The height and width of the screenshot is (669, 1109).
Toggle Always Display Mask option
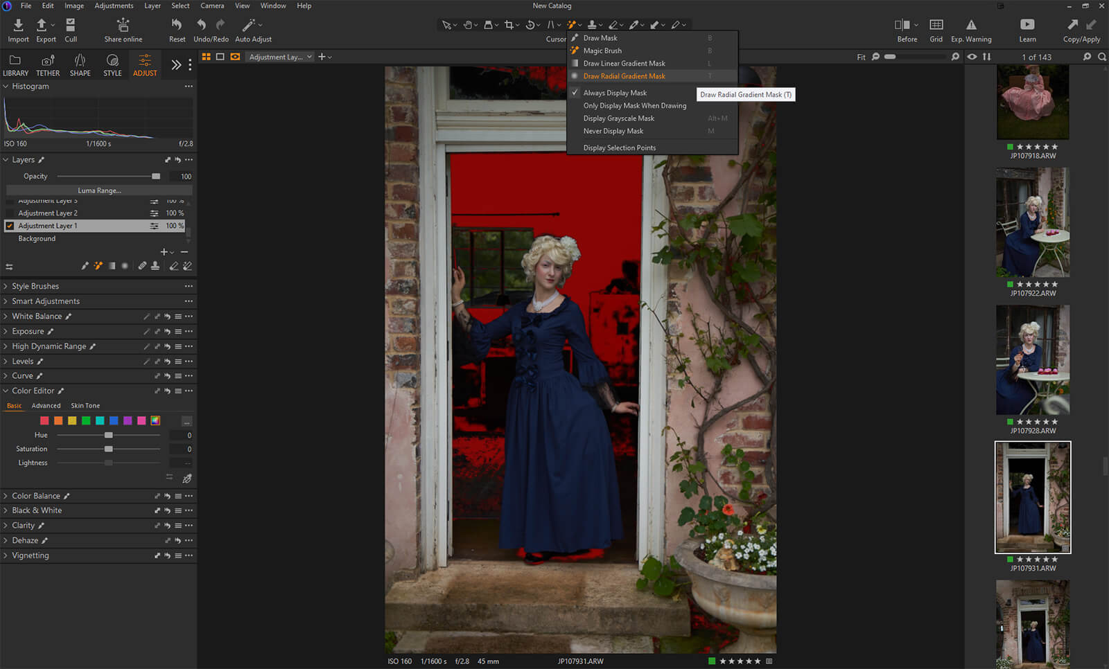pos(615,93)
